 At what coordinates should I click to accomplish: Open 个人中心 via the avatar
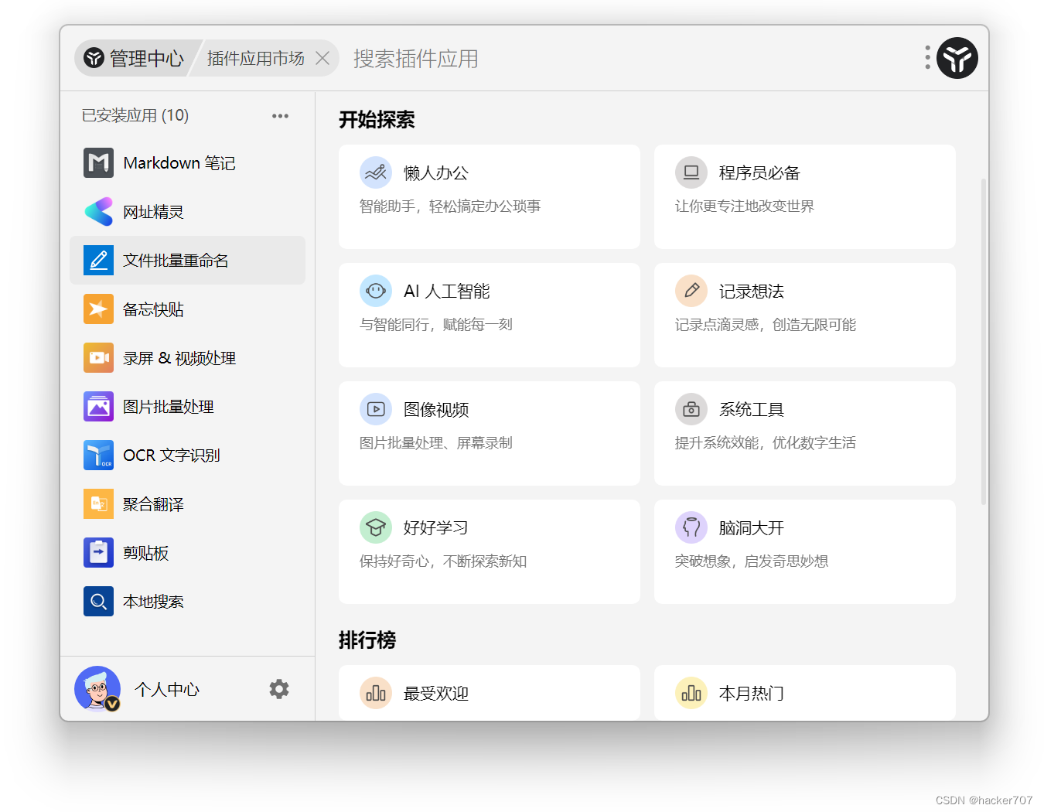pyautogui.click(x=97, y=688)
